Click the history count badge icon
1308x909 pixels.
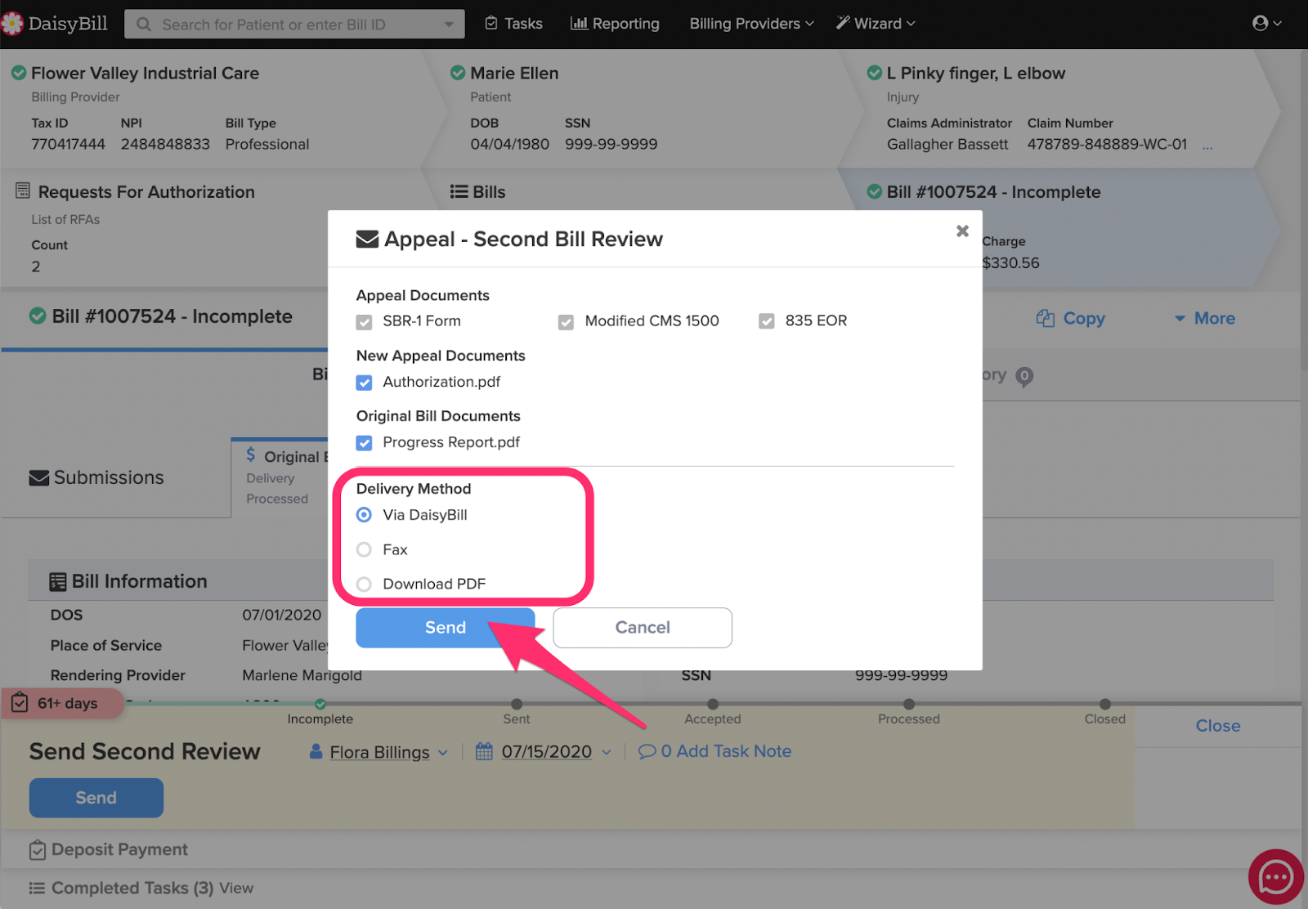pos(1024,376)
